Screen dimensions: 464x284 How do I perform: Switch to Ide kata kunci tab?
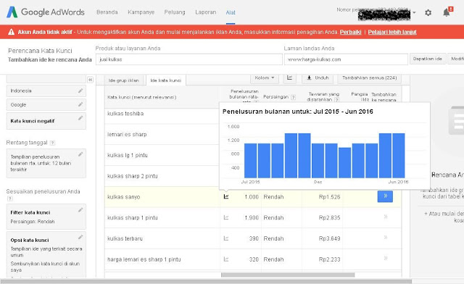tap(166, 80)
